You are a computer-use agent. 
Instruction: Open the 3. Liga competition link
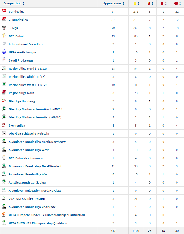(x=13, y=28)
